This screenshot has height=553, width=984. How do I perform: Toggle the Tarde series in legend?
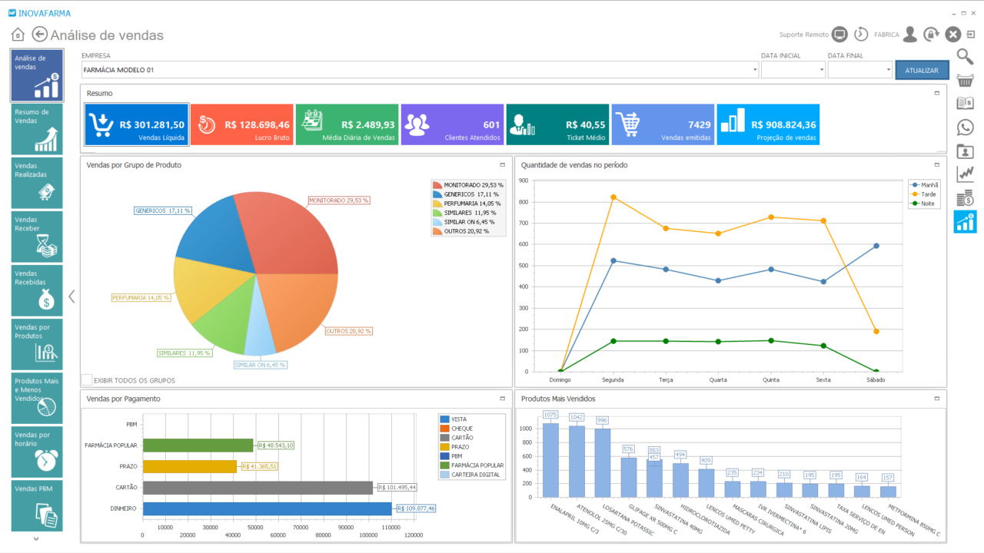(923, 194)
